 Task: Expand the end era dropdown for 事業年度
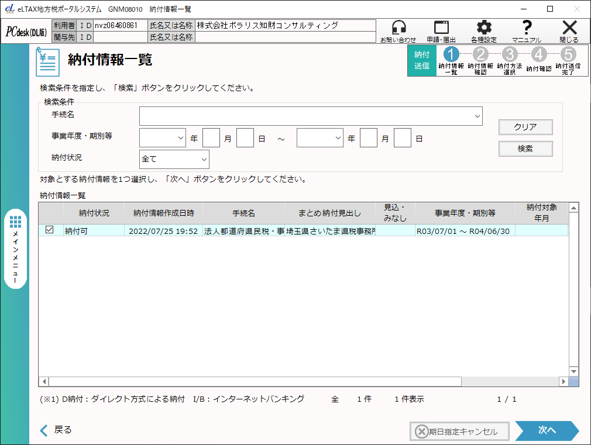320,138
